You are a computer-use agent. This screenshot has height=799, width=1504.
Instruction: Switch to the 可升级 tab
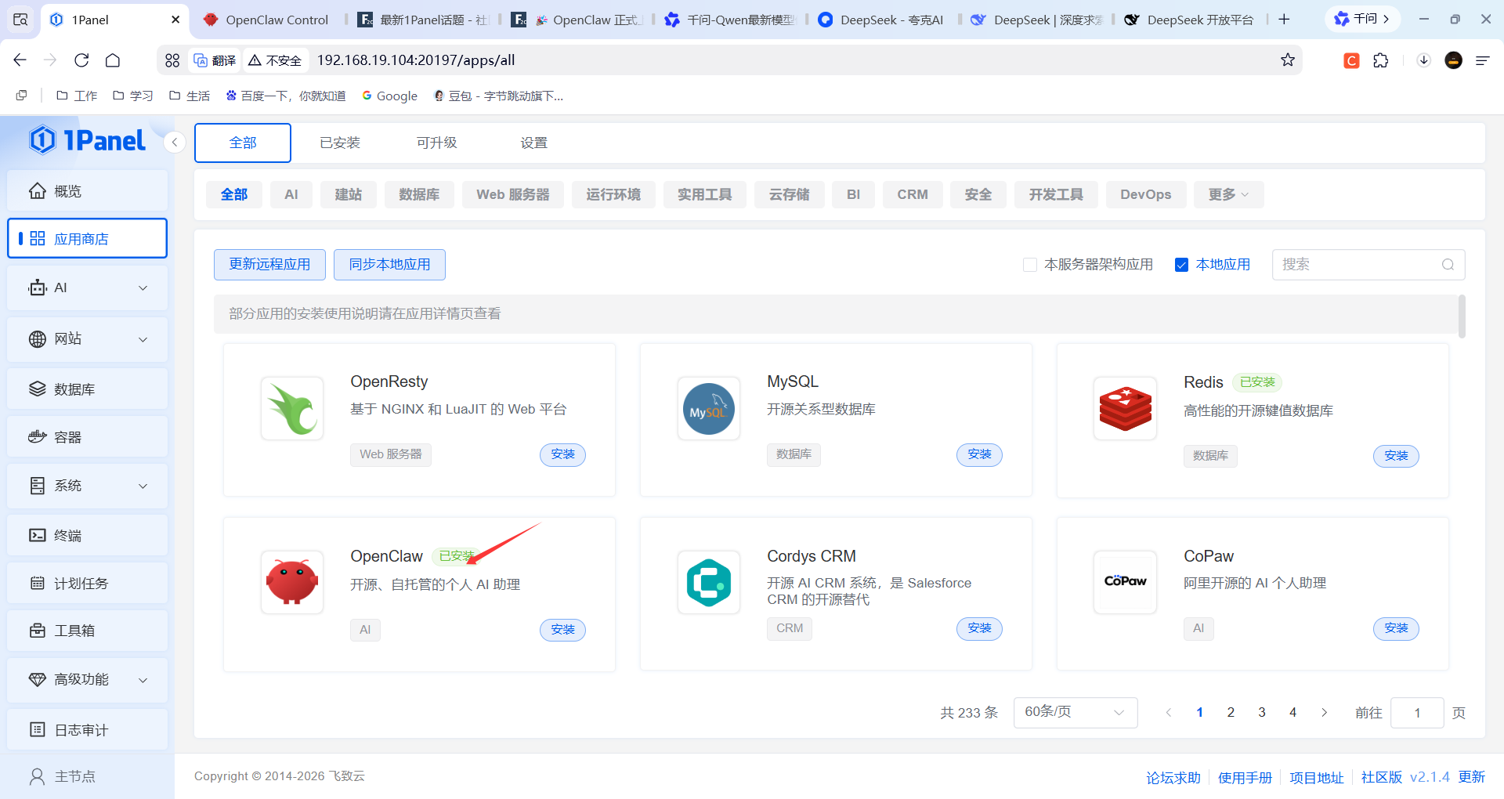coord(437,143)
